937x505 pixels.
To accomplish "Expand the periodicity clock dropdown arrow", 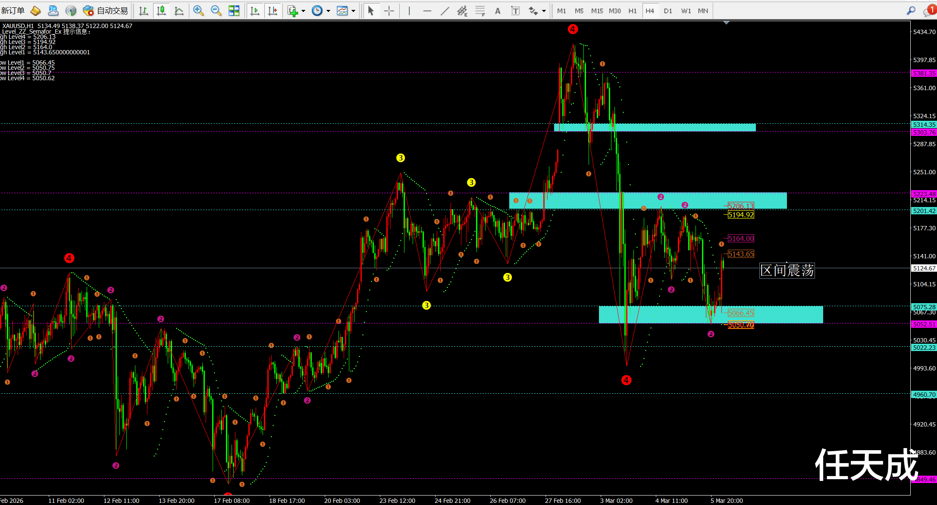I will coord(328,11).
